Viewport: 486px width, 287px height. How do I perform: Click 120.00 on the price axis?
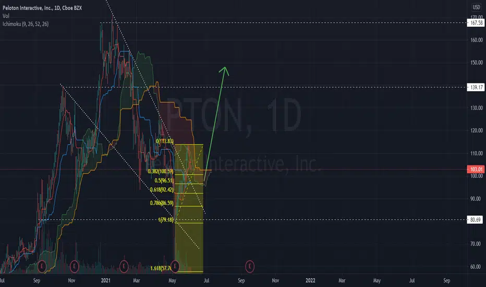[x=477, y=130]
